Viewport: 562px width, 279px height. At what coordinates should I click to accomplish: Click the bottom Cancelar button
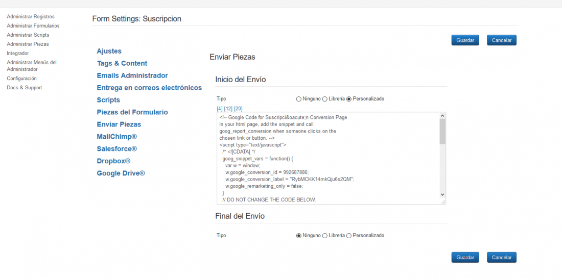(x=501, y=258)
